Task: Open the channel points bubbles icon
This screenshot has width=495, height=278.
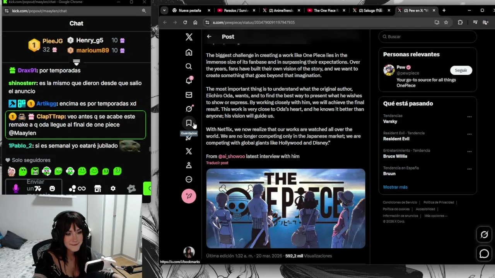Action: (72, 188)
